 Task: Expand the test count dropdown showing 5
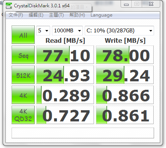[x=43, y=30]
